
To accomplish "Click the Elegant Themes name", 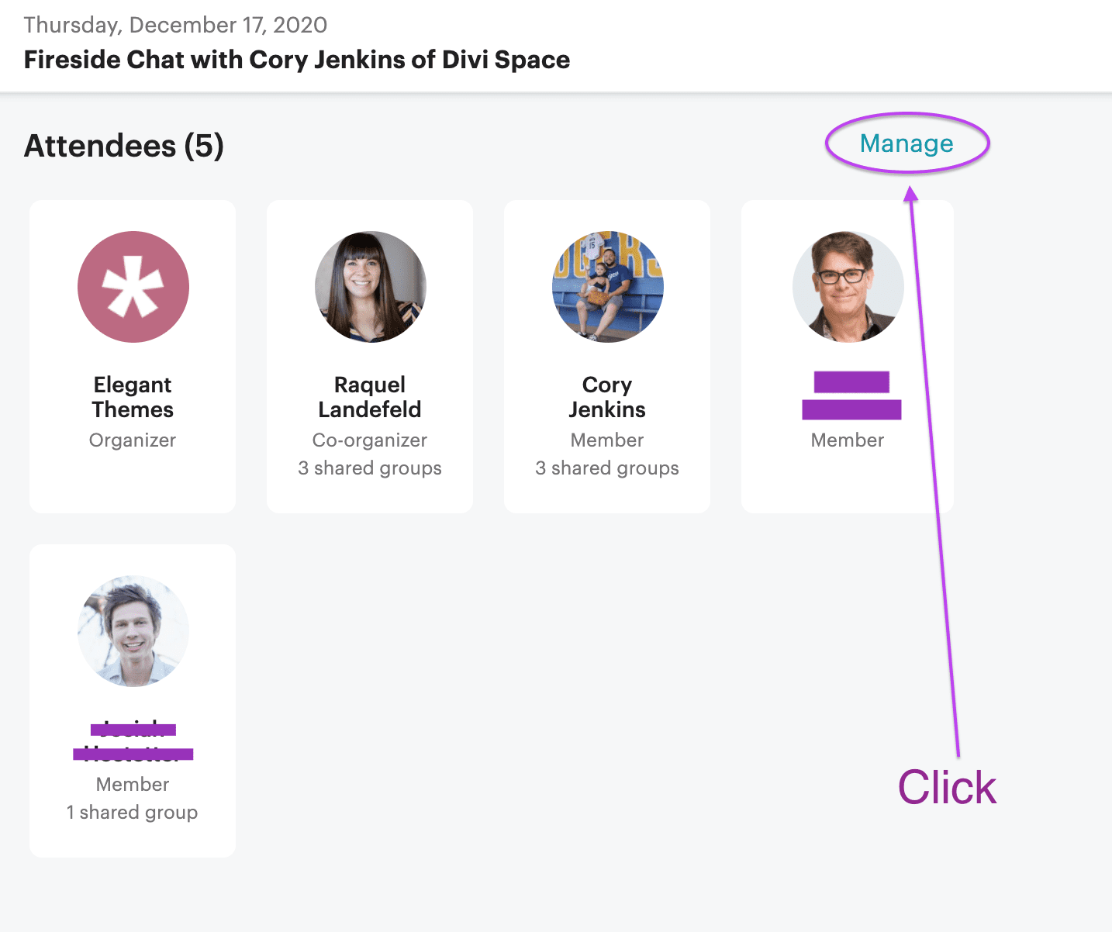I will [133, 397].
